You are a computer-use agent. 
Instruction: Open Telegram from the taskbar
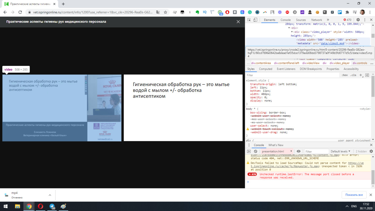pyautogui.click(x=52, y=206)
